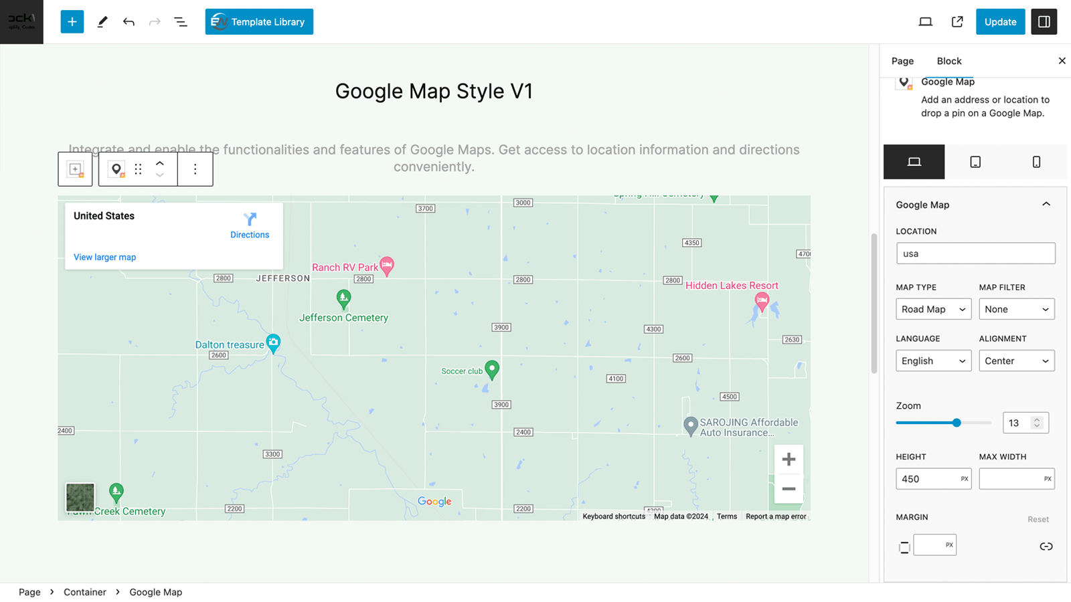Open Google Map block type icon
The image size is (1071, 602).
(x=117, y=169)
